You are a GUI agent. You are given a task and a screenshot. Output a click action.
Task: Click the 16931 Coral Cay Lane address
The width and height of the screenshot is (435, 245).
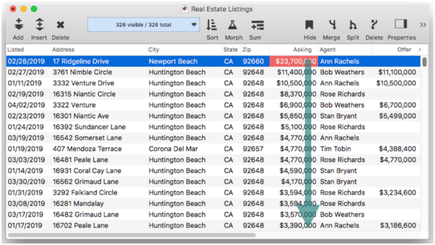pos(87,171)
